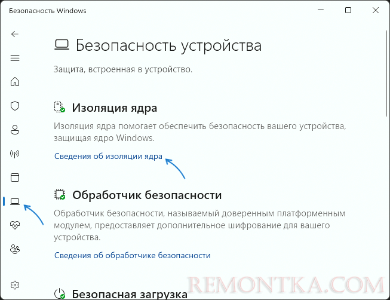
Task: Click the 'Изоляция ядра' heading
Action: pos(115,108)
